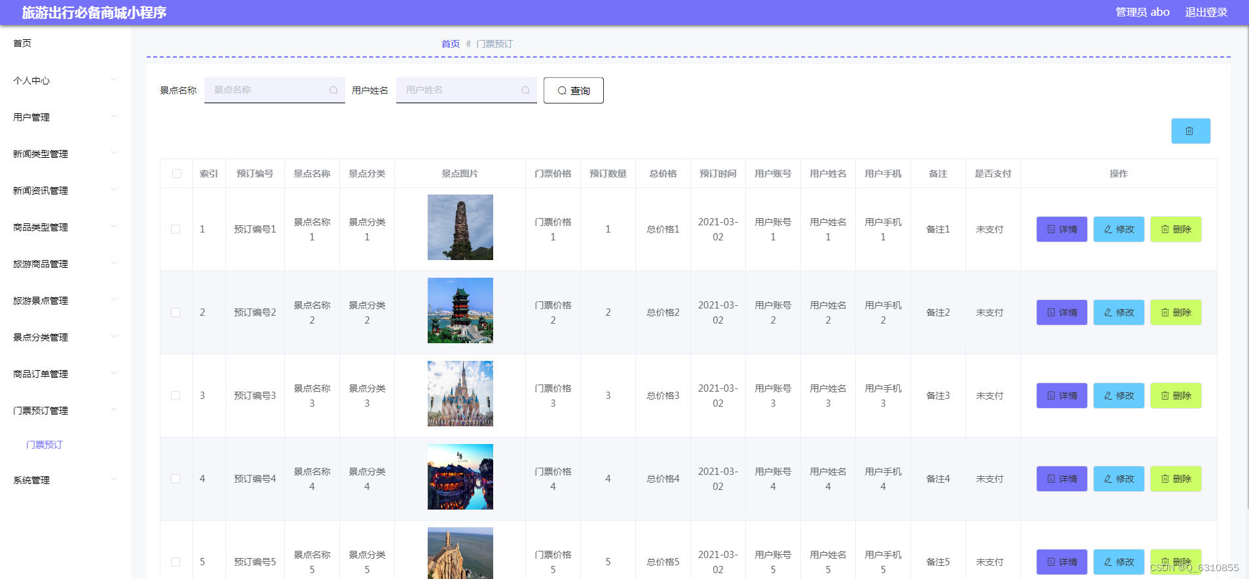Expand 新闻资讯管理 sidebar menu
The height and width of the screenshot is (579, 1249).
point(65,191)
